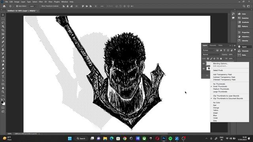
Task: Toggle Show Transform Controls checkbox
Action: click(40, 6)
